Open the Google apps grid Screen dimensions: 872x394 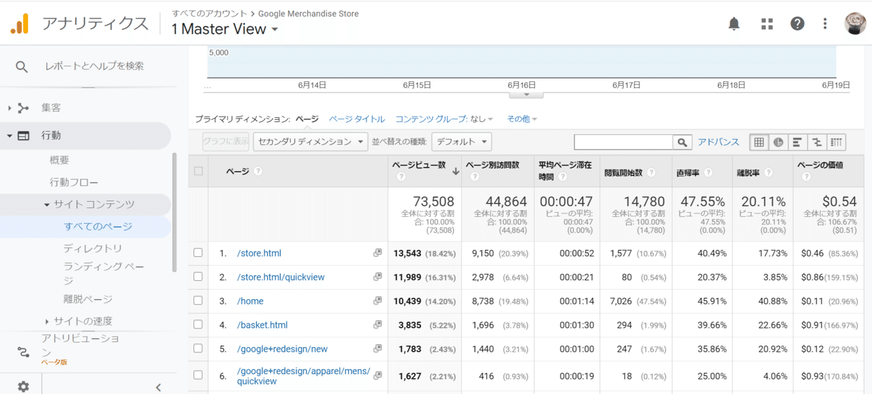point(767,24)
